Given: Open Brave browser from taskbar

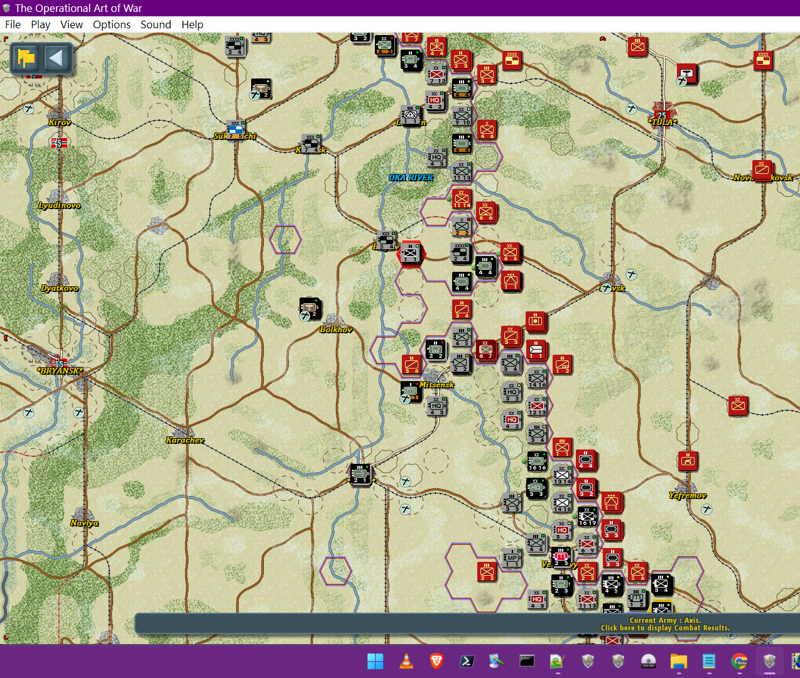Looking at the screenshot, I should click(x=436, y=661).
